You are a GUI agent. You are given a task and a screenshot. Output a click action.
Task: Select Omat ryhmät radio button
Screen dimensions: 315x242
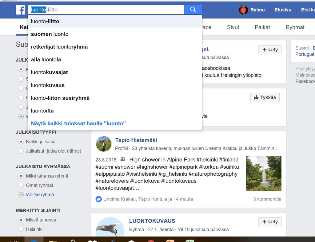(21, 185)
